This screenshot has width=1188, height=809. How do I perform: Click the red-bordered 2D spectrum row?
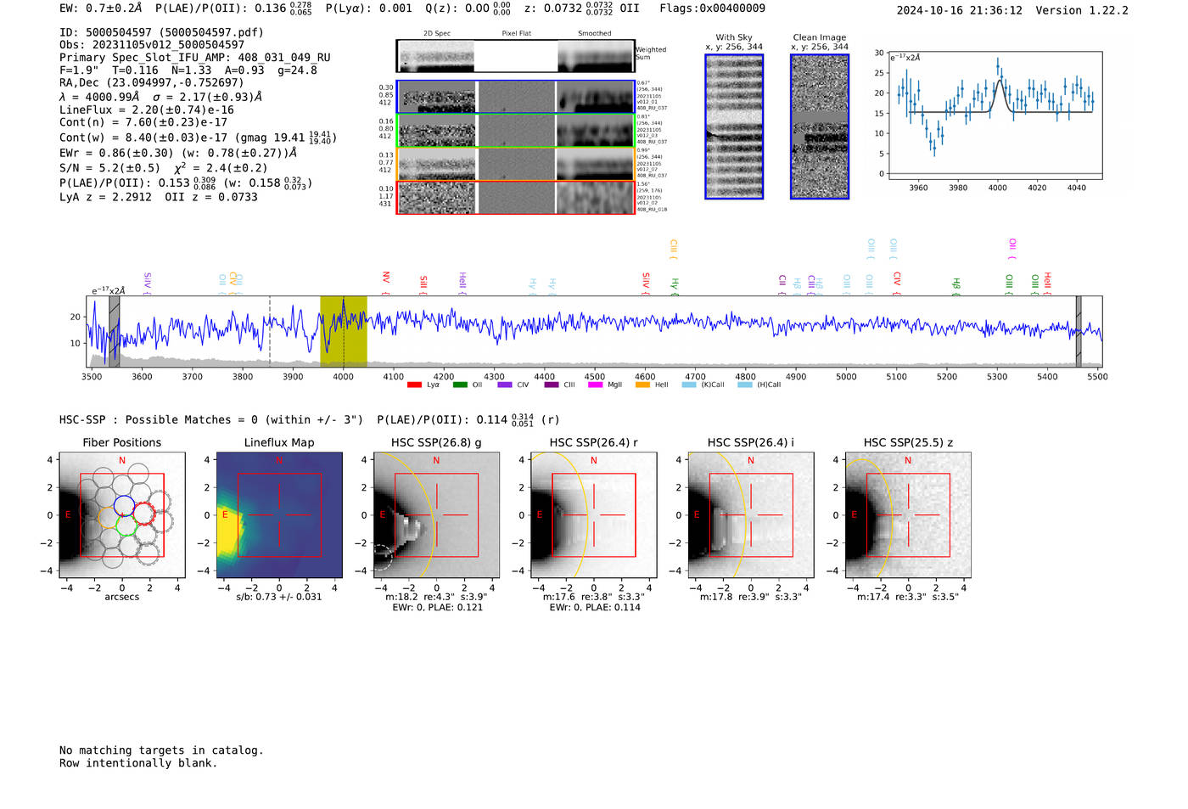(x=515, y=197)
